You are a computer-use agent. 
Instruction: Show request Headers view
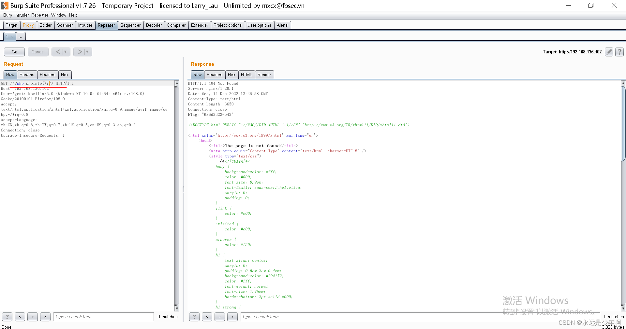[48, 75]
